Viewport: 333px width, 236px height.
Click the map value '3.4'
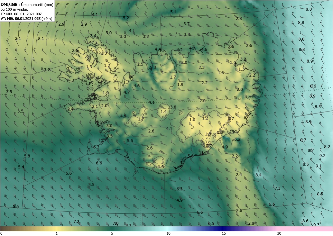tap(94, 36)
